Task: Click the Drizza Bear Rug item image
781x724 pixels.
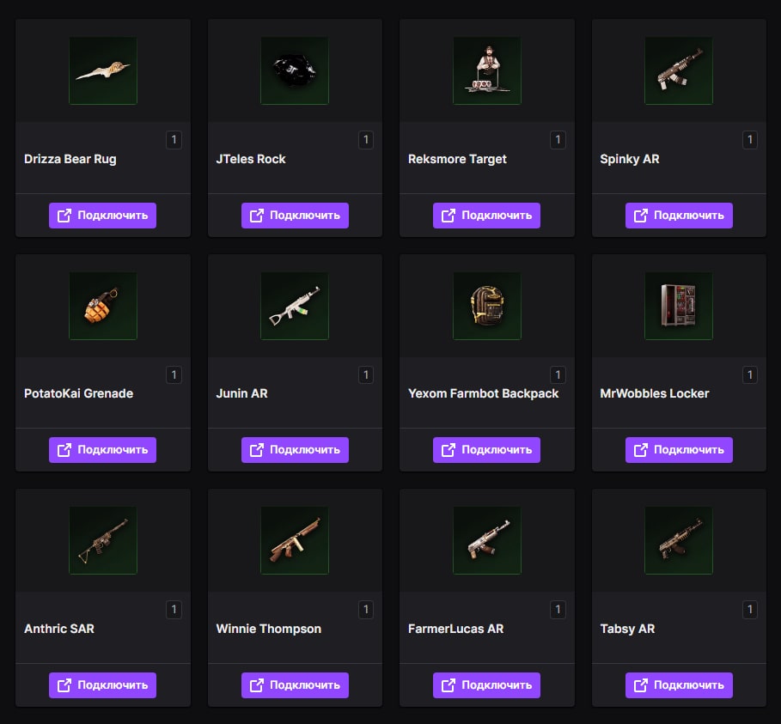Action: point(103,70)
